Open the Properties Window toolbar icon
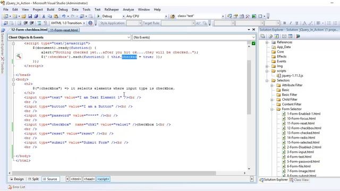340x191 pixels. click(x=236, y=16)
